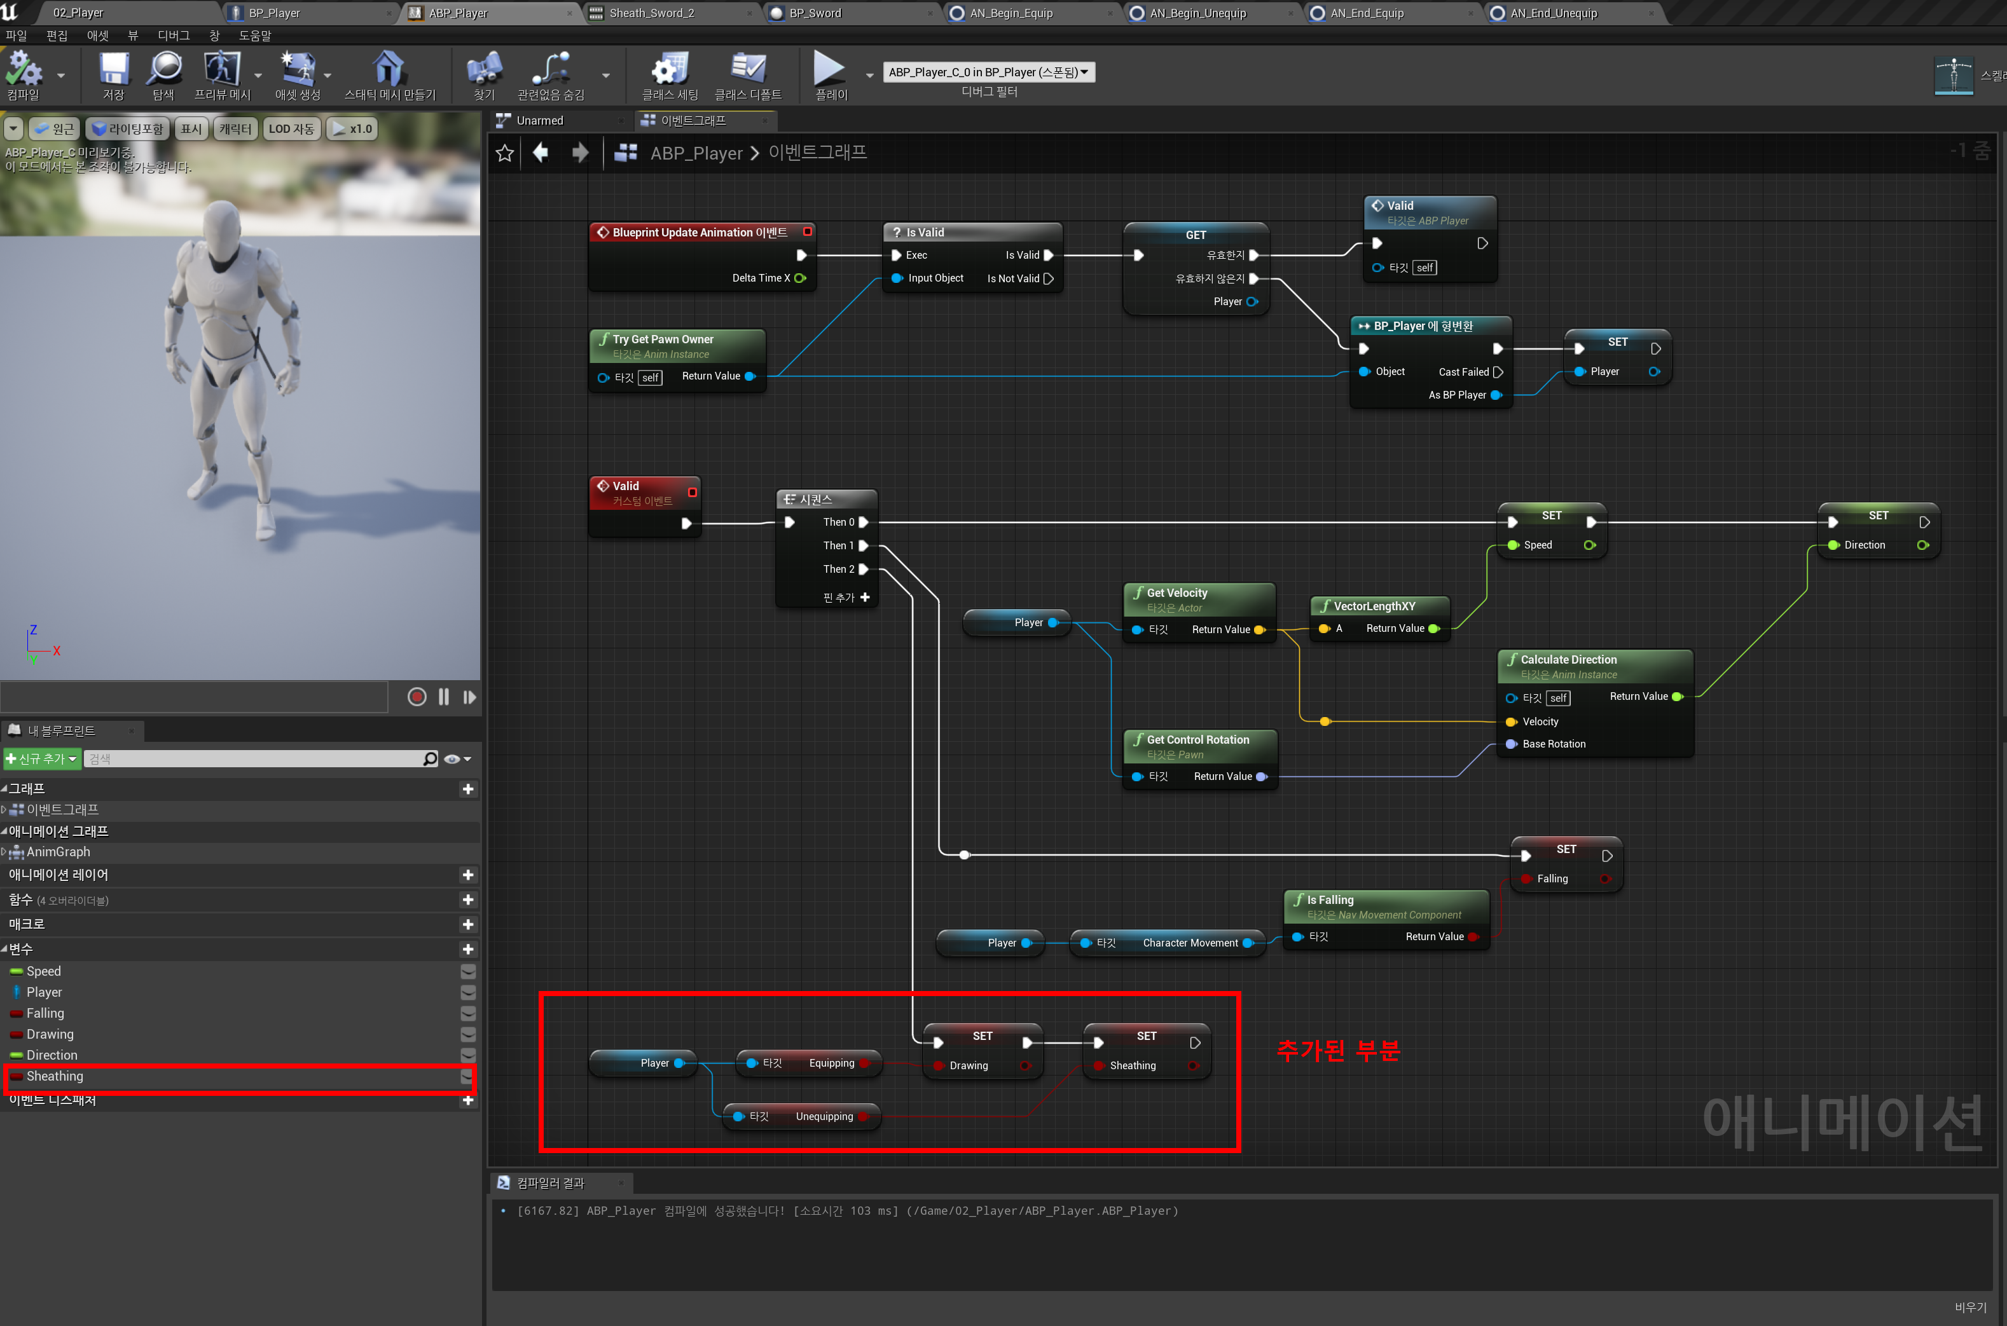Navigate forward with right arrow in graph
Screen dimensions: 2007x1326
579,152
